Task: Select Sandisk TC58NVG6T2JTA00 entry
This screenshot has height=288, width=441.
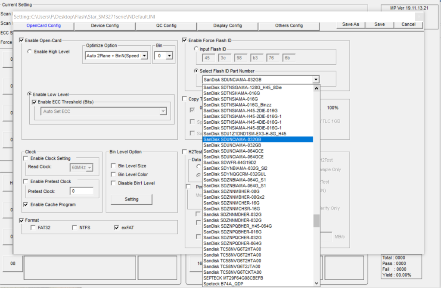Action: (x=258, y=266)
